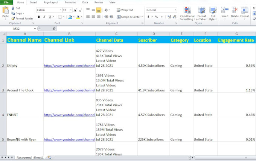Increase decimal places
Image resolution: width=256 pixels, height=161 pixels.
(169, 17)
